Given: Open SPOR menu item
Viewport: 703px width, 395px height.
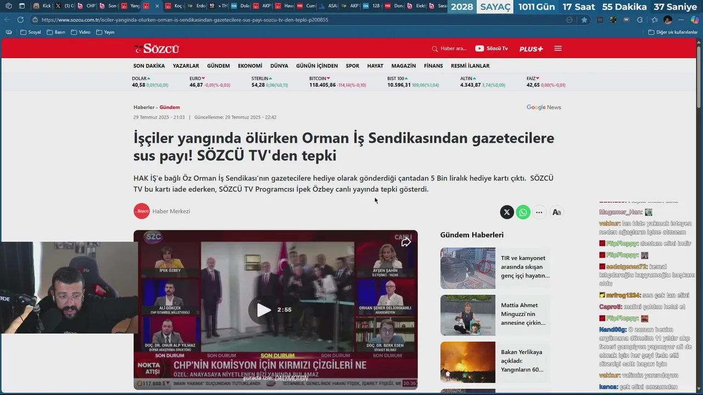Looking at the screenshot, I should 353,66.
